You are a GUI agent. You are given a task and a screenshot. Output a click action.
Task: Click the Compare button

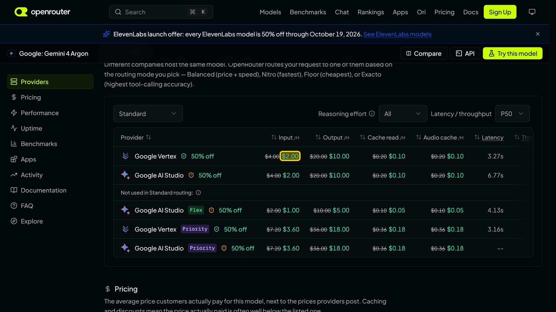click(424, 53)
